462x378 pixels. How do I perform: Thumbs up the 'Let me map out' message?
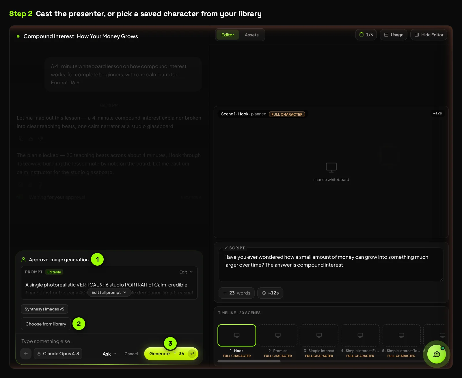coord(31,139)
